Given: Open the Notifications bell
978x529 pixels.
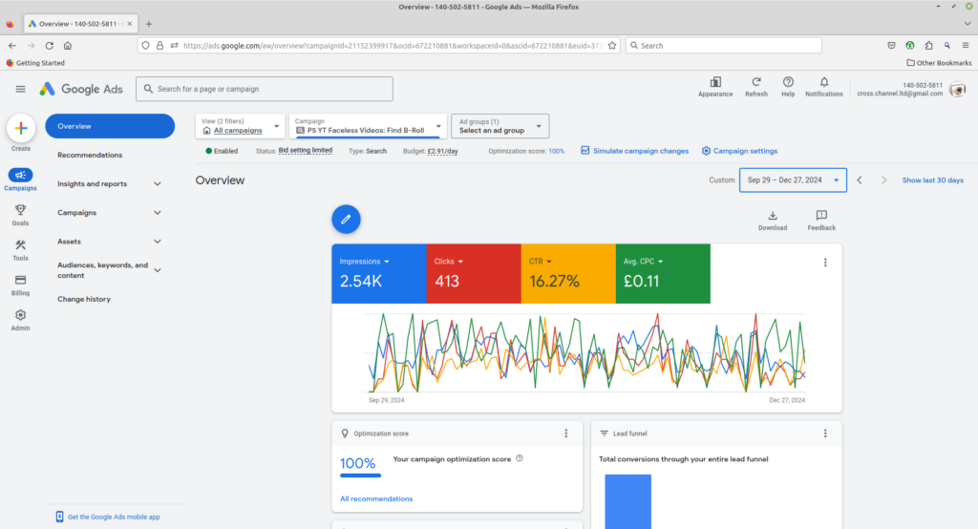Looking at the screenshot, I should coord(823,83).
